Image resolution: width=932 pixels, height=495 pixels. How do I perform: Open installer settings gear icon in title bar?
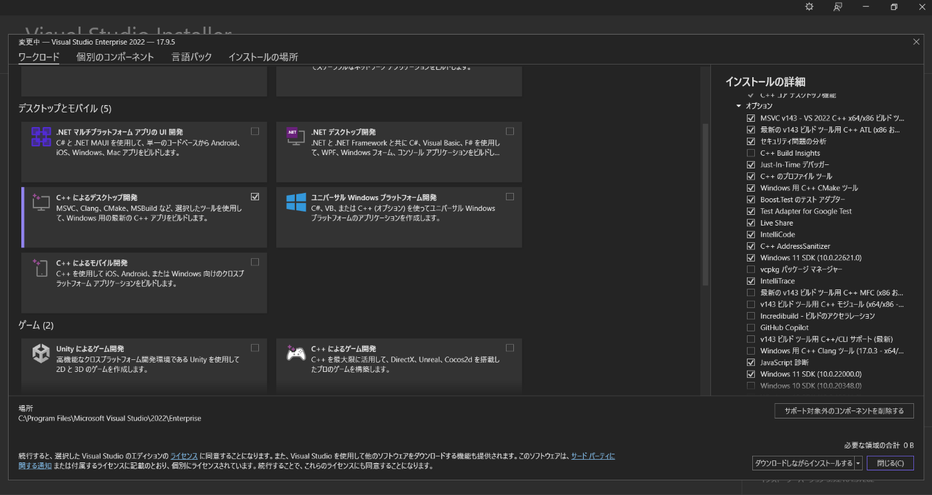pyautogui.click(x=809, y=7)
